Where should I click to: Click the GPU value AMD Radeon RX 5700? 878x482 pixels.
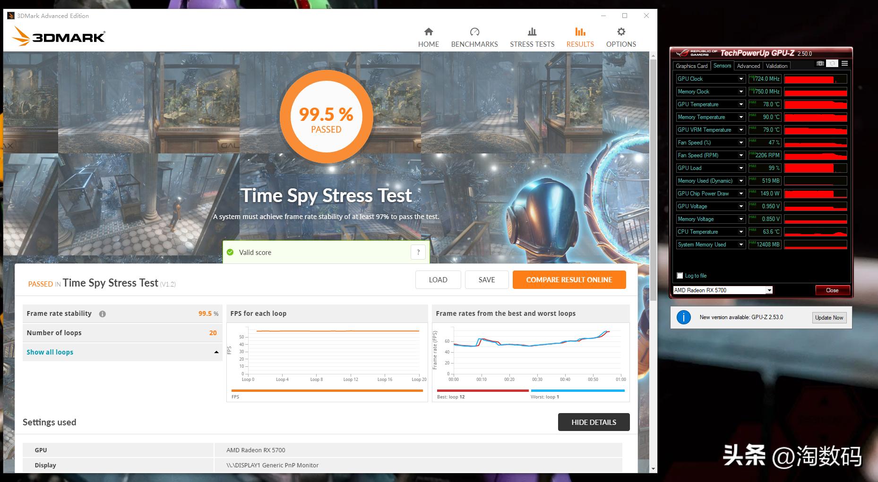256,450
